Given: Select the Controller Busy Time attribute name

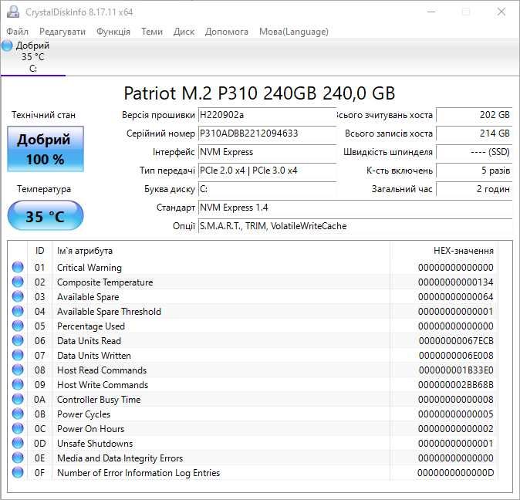Looking at the screenshot, I should [x=99, y=400].
